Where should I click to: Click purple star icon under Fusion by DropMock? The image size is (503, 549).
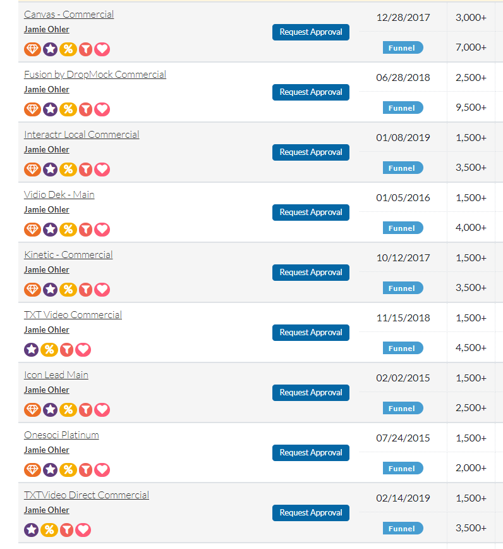tap(50, 109)
